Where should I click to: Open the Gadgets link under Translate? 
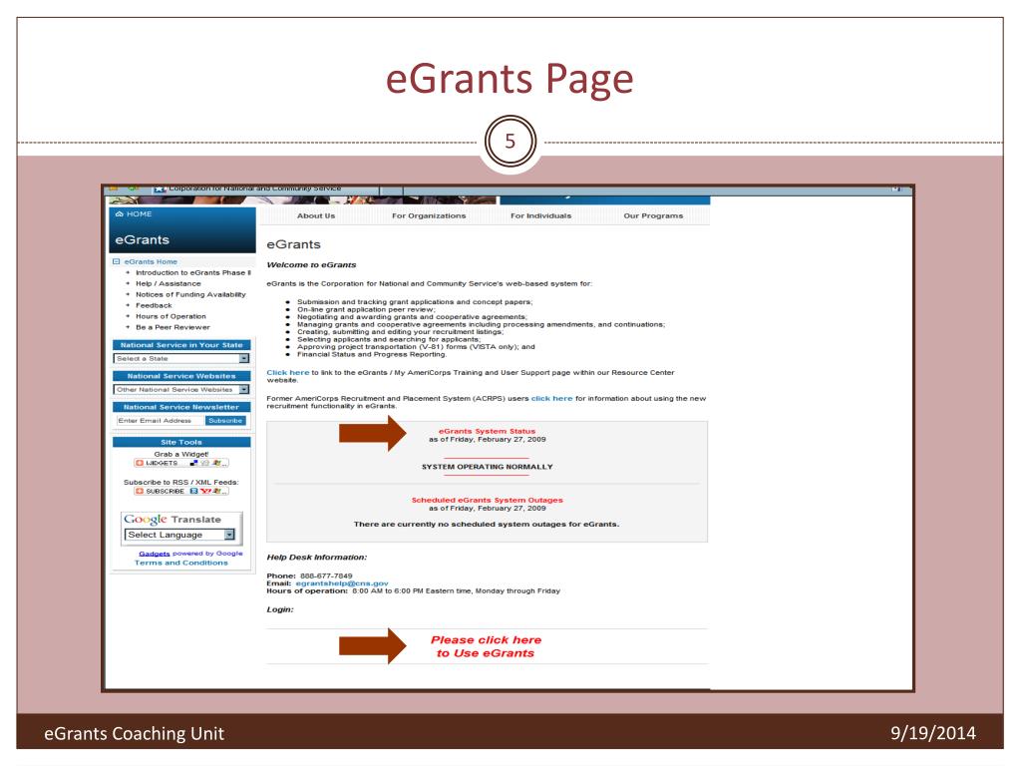[154, 554]
